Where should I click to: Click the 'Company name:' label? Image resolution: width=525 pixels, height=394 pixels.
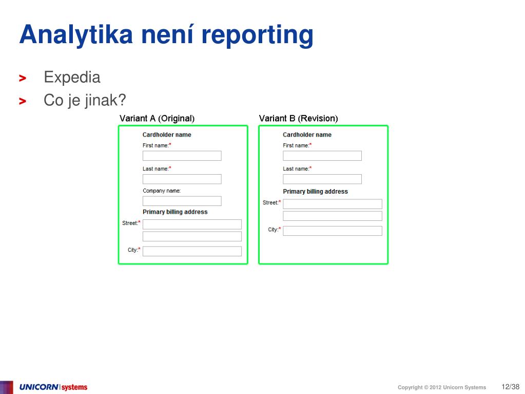click(x=161, y=191)
